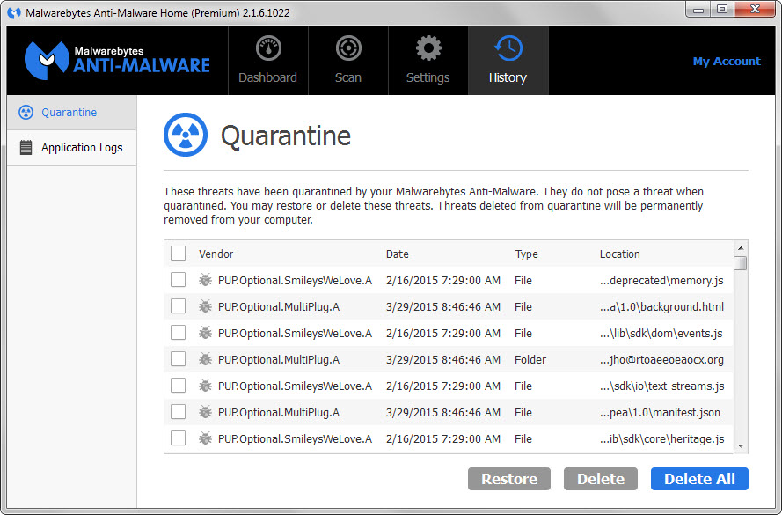The height and width of the screenshot is (515, 782).
Task: Click the bug icon for manifest.json row
Action: 205,412
